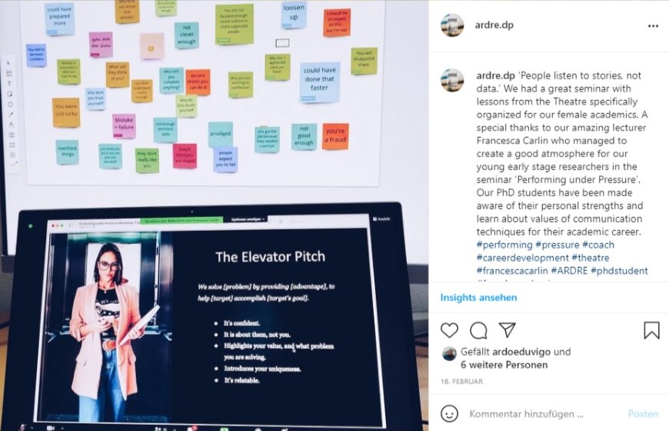Open the #ARDRE hashtag

click(x=569, y=270)
